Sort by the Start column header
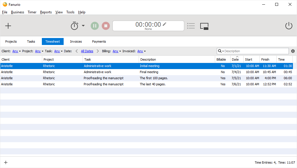The width and height of the screenshot is (297, 168). [x=252, y=59]
